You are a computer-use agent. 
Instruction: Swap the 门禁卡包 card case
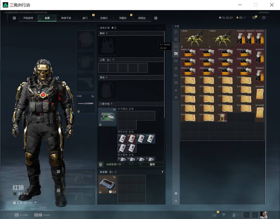click(x=114, y=109)
